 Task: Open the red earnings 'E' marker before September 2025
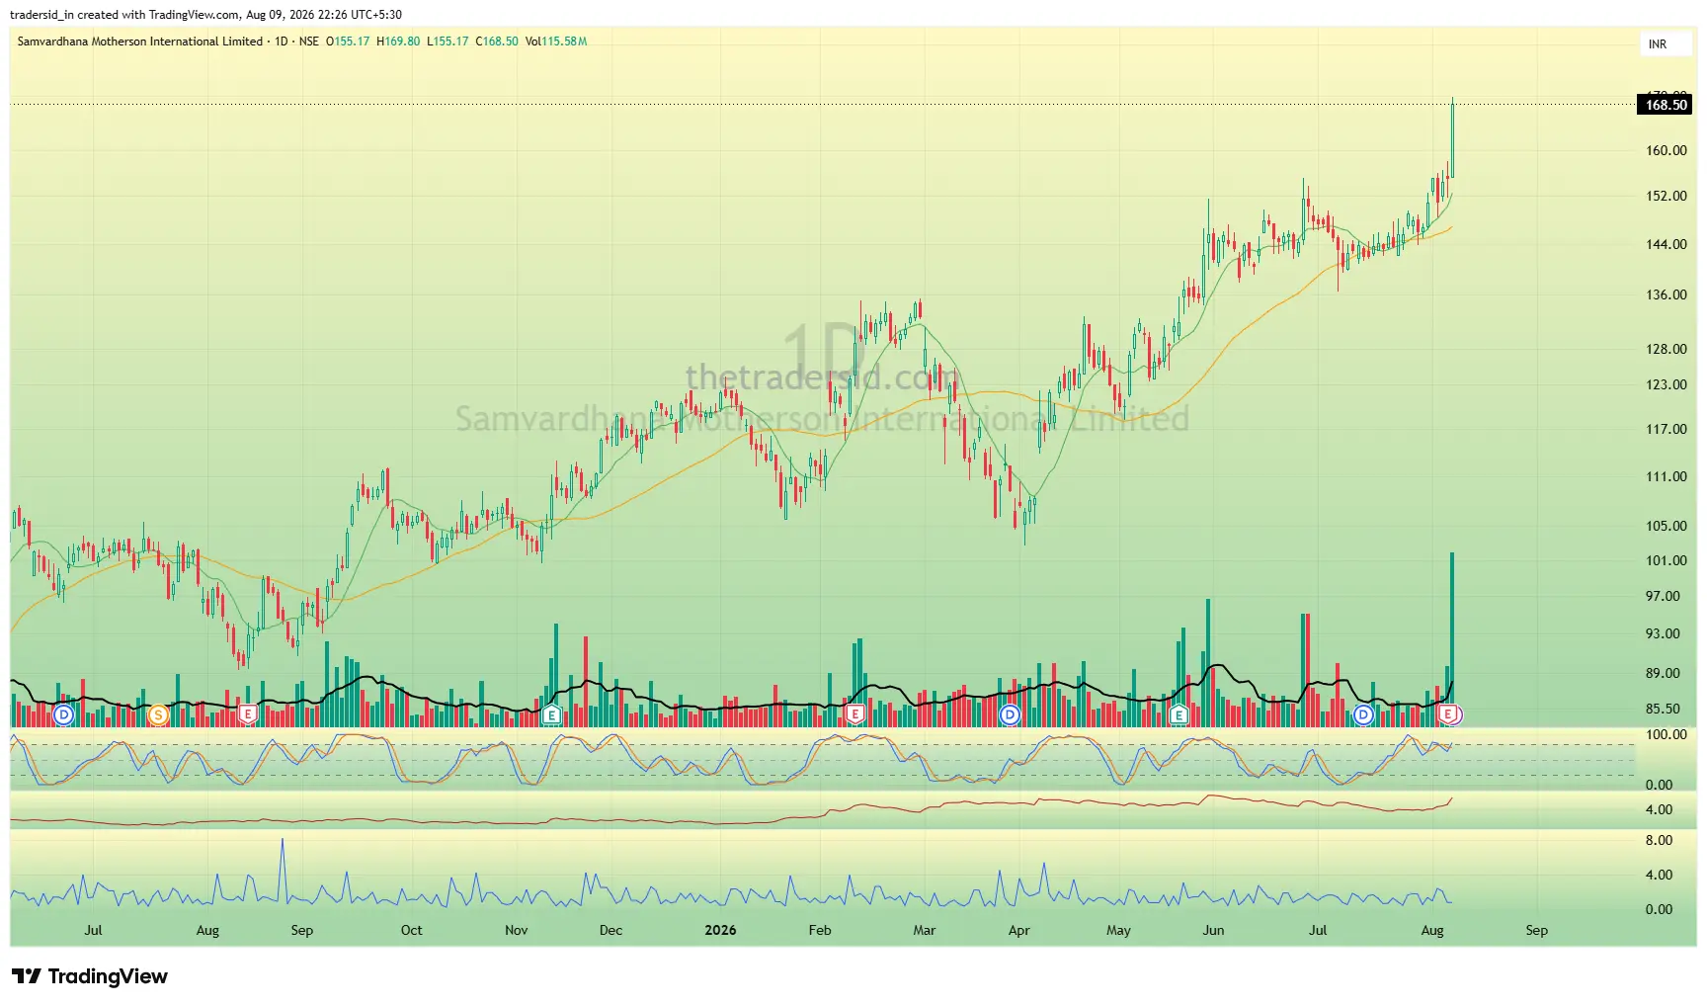(247, 713)
